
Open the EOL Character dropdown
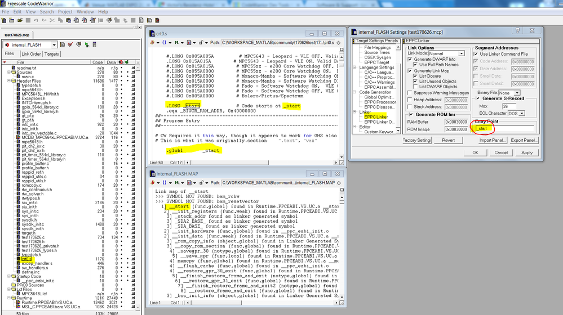pyautogui.click(x=522, y=114)
